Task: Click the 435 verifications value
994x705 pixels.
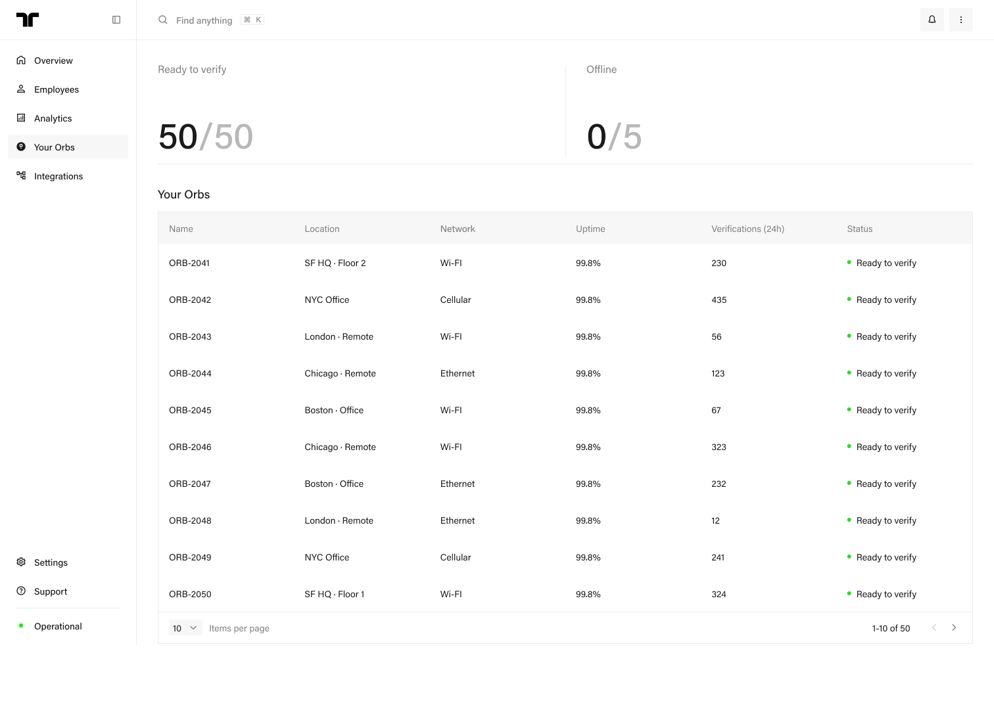Action: coord(719,300)
